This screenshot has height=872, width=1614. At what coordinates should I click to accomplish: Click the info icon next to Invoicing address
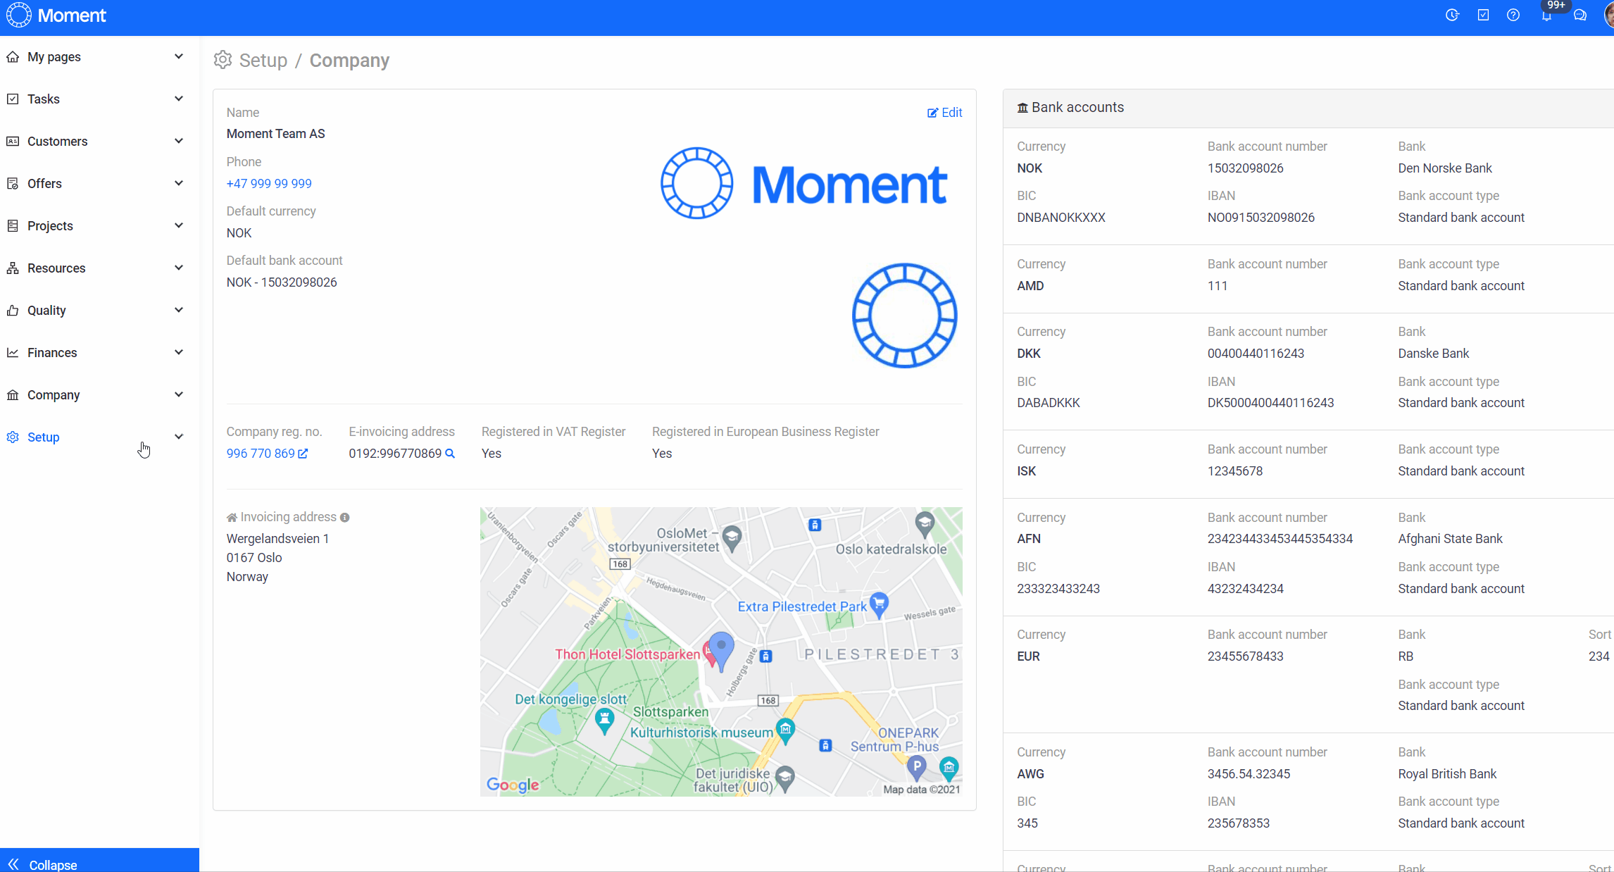click(x=344, y=518)
